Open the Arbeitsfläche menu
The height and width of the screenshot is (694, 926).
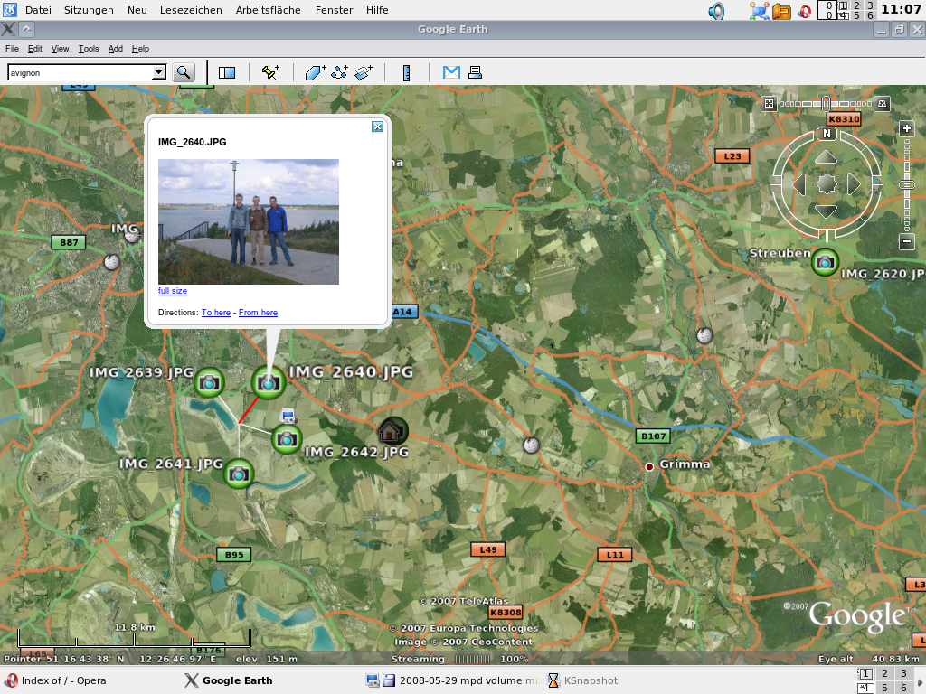point(268,10)
